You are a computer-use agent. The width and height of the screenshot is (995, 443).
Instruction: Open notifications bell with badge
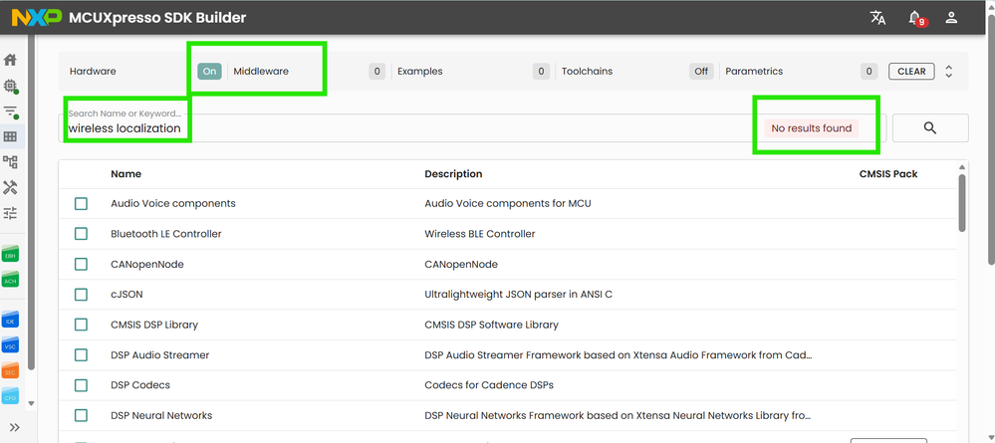pos(914,18)
